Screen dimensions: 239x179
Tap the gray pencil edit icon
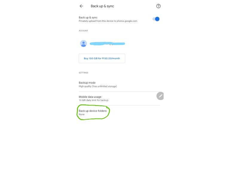(160, 96)
